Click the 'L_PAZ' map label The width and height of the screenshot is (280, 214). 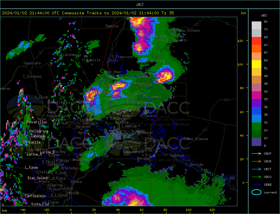pos(231,178)
